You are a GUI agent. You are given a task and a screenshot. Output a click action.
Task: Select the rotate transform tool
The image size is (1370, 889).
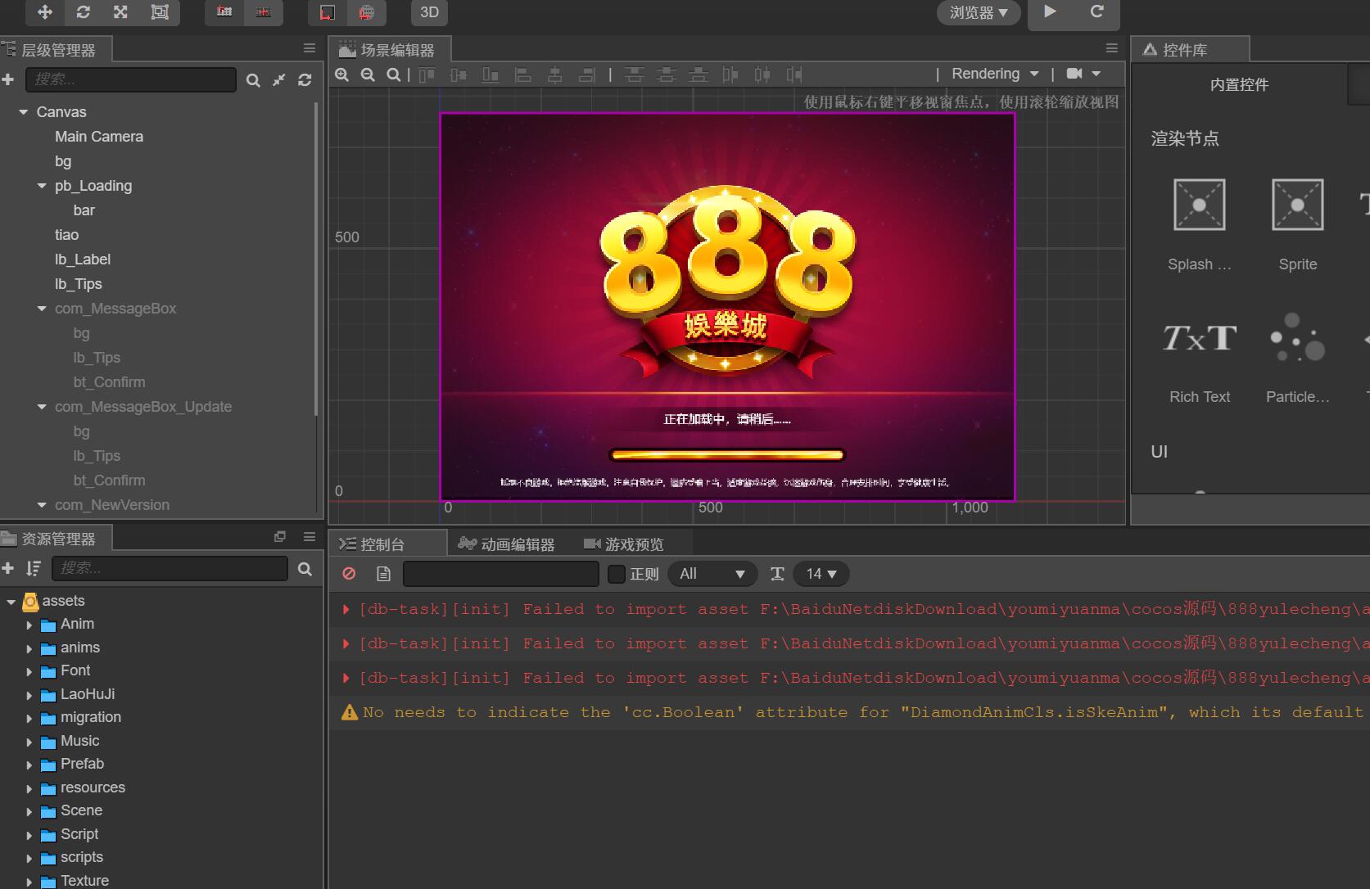tap(83, 11)
